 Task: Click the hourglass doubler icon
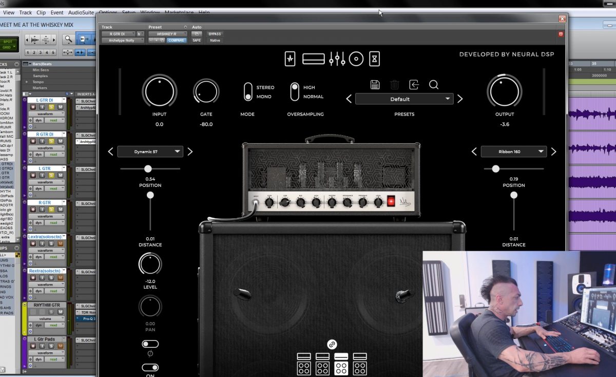(374, 59)
